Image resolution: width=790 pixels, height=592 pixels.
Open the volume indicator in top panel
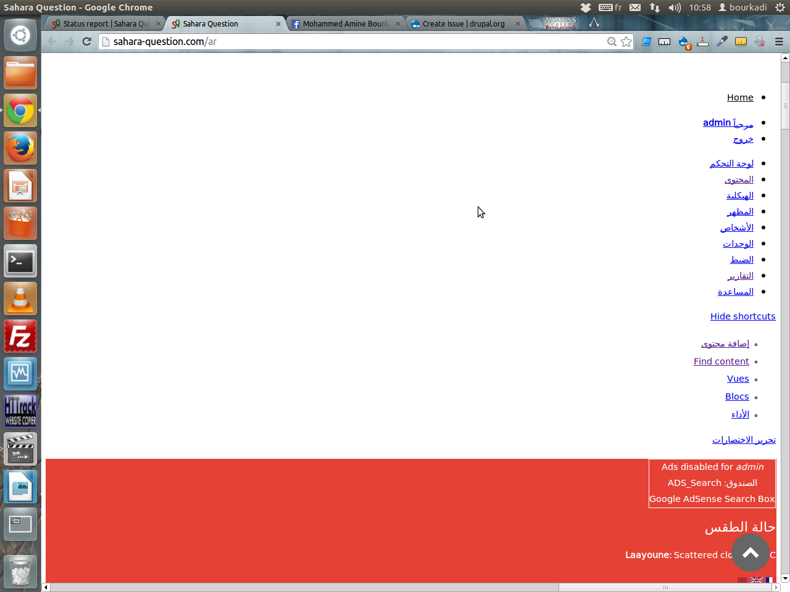click(675, 7)
